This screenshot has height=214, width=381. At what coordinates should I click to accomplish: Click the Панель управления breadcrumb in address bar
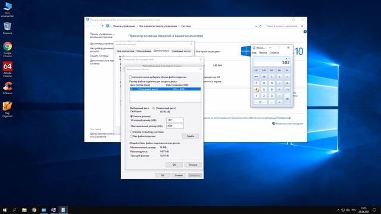(124, 26)
